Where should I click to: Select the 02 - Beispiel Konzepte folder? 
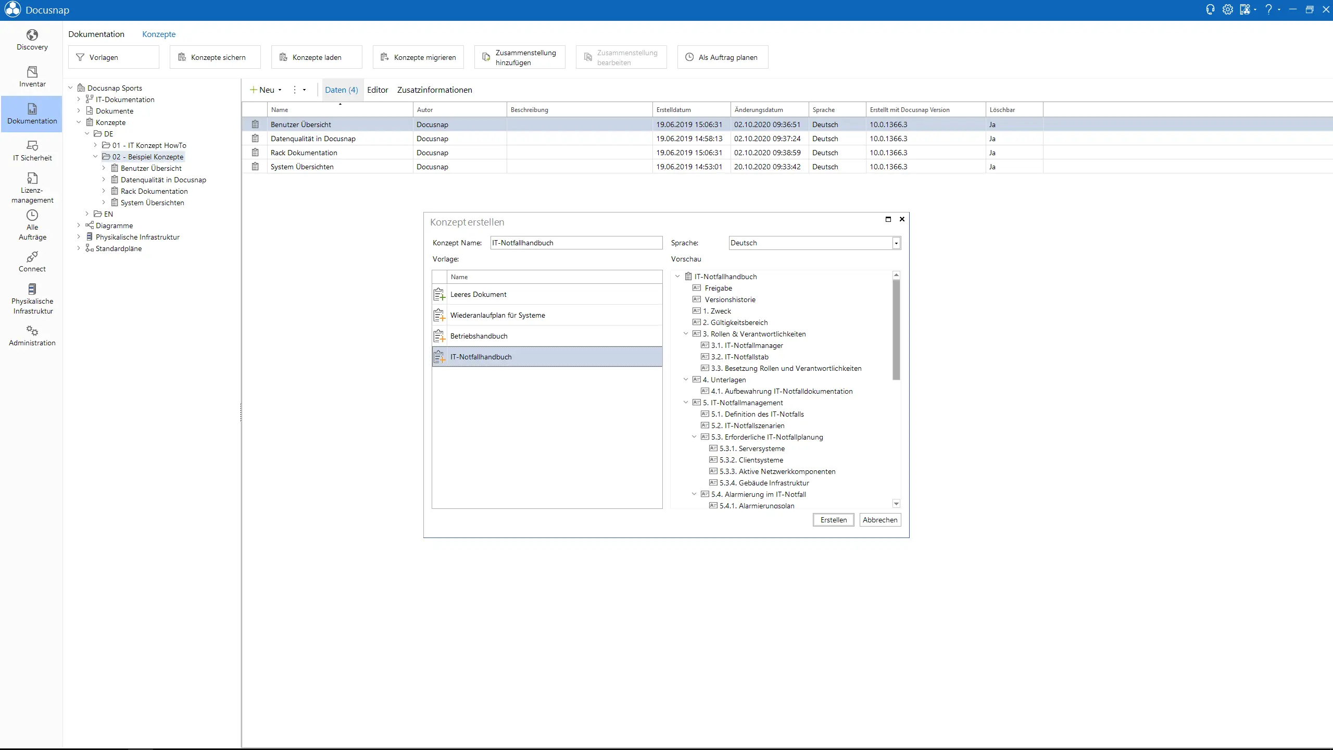click(x=148, y=157)
